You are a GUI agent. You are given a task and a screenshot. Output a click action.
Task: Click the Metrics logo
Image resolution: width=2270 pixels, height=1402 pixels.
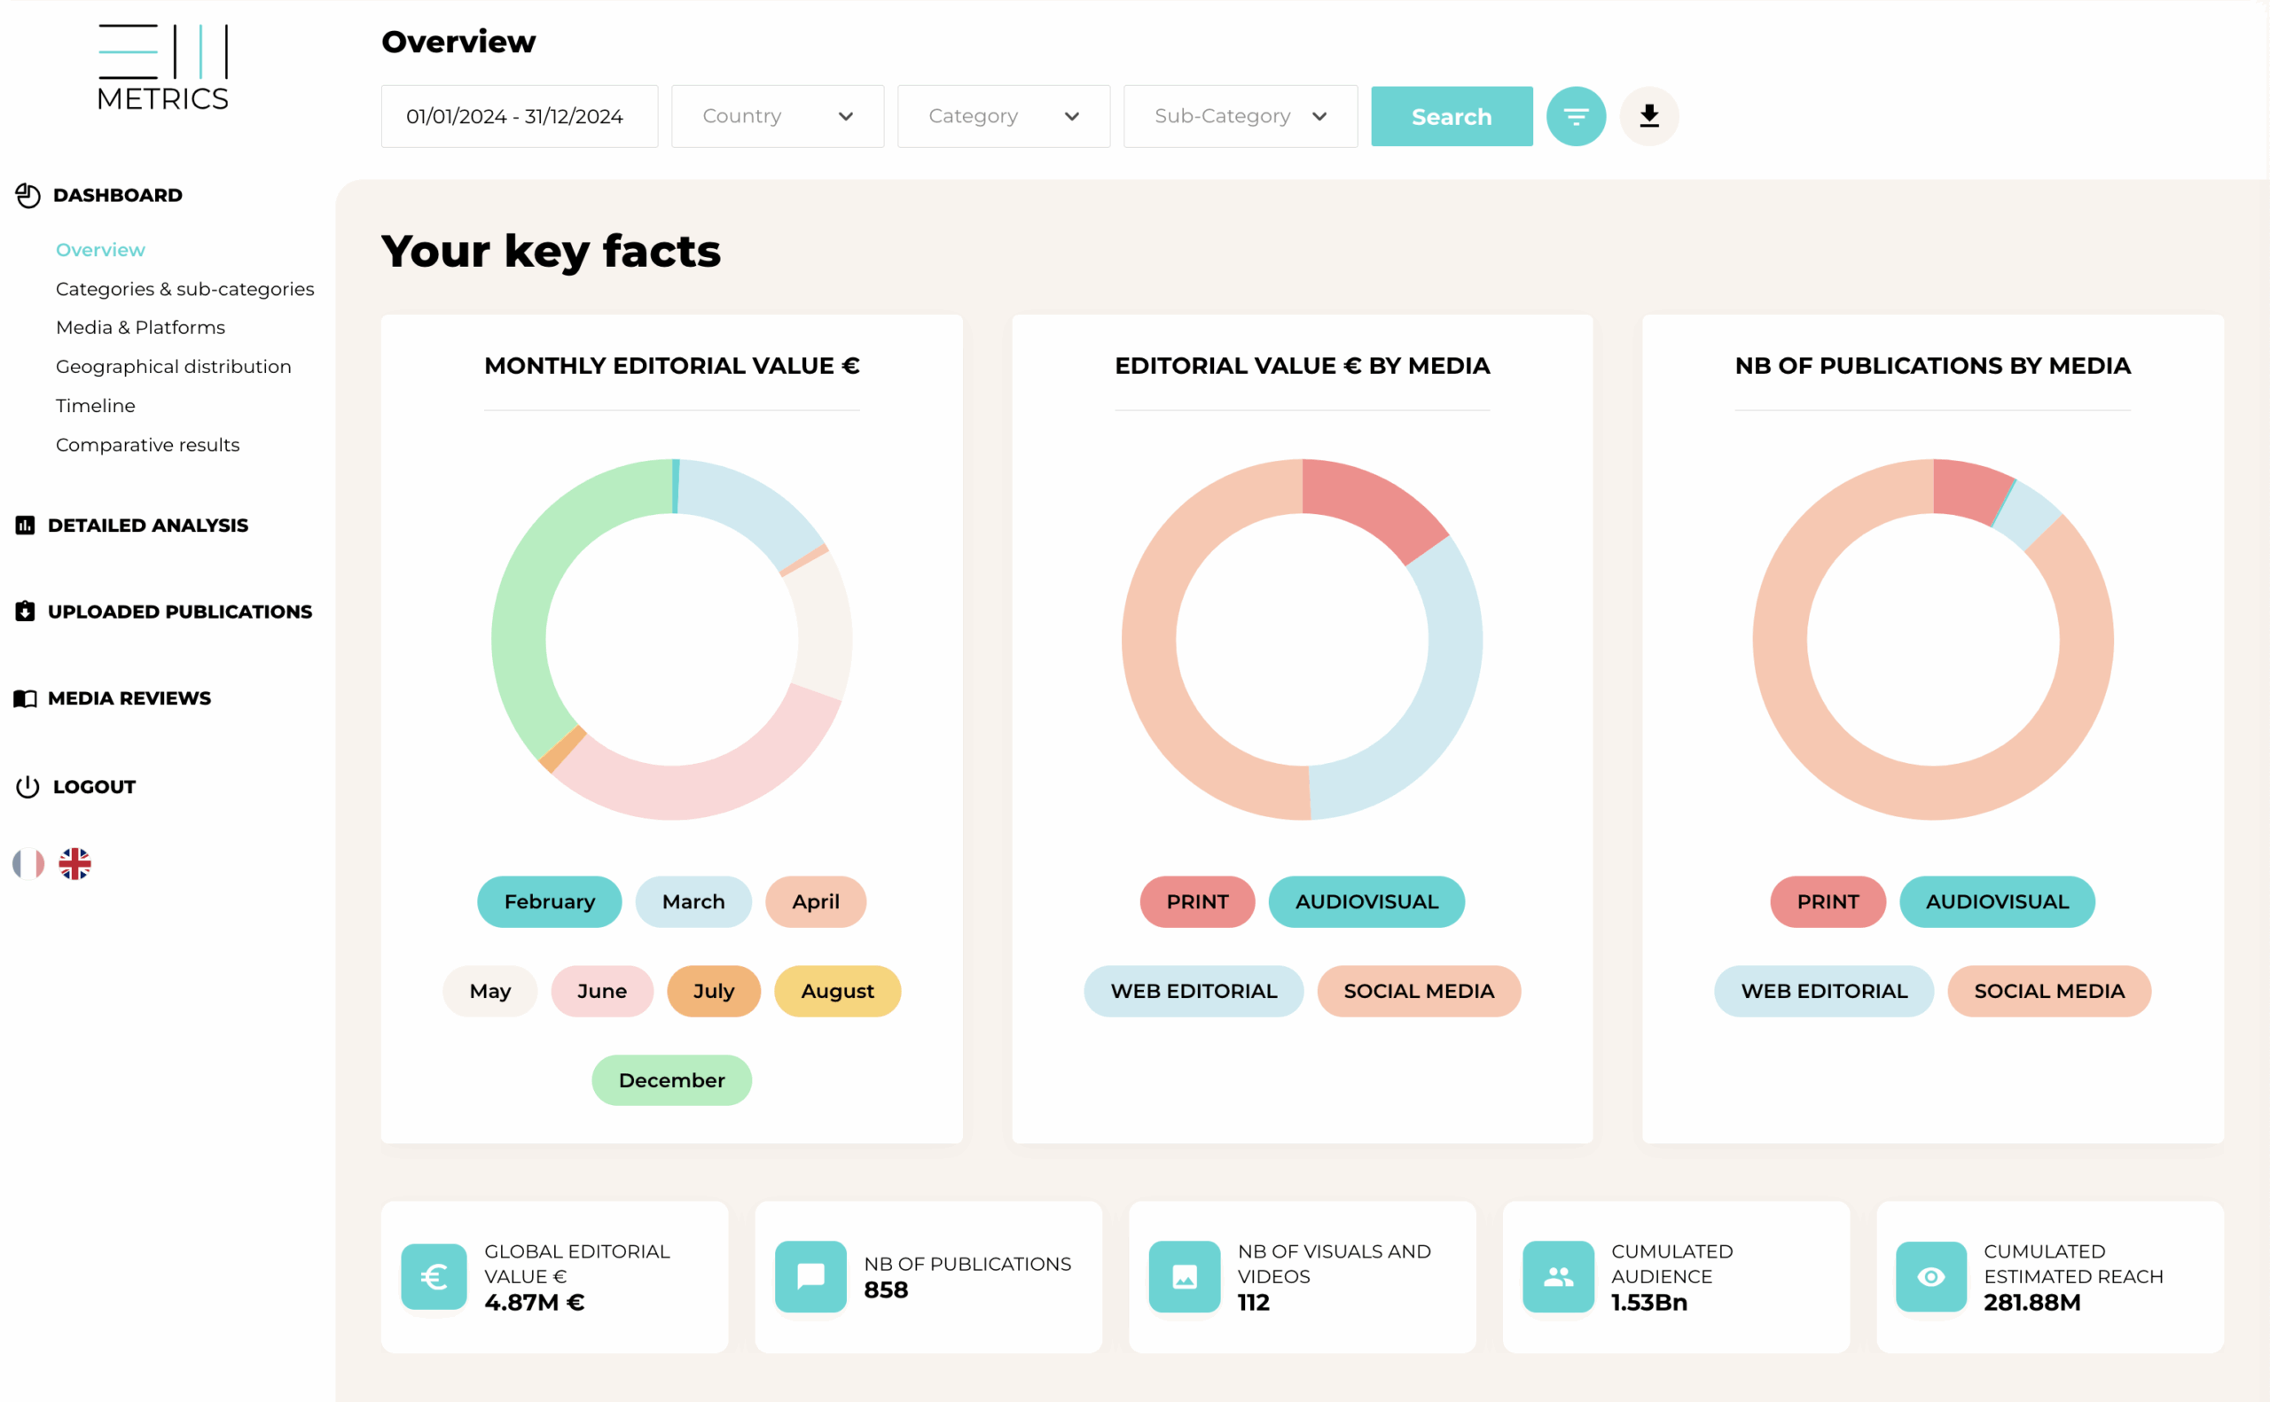(162, 67)
